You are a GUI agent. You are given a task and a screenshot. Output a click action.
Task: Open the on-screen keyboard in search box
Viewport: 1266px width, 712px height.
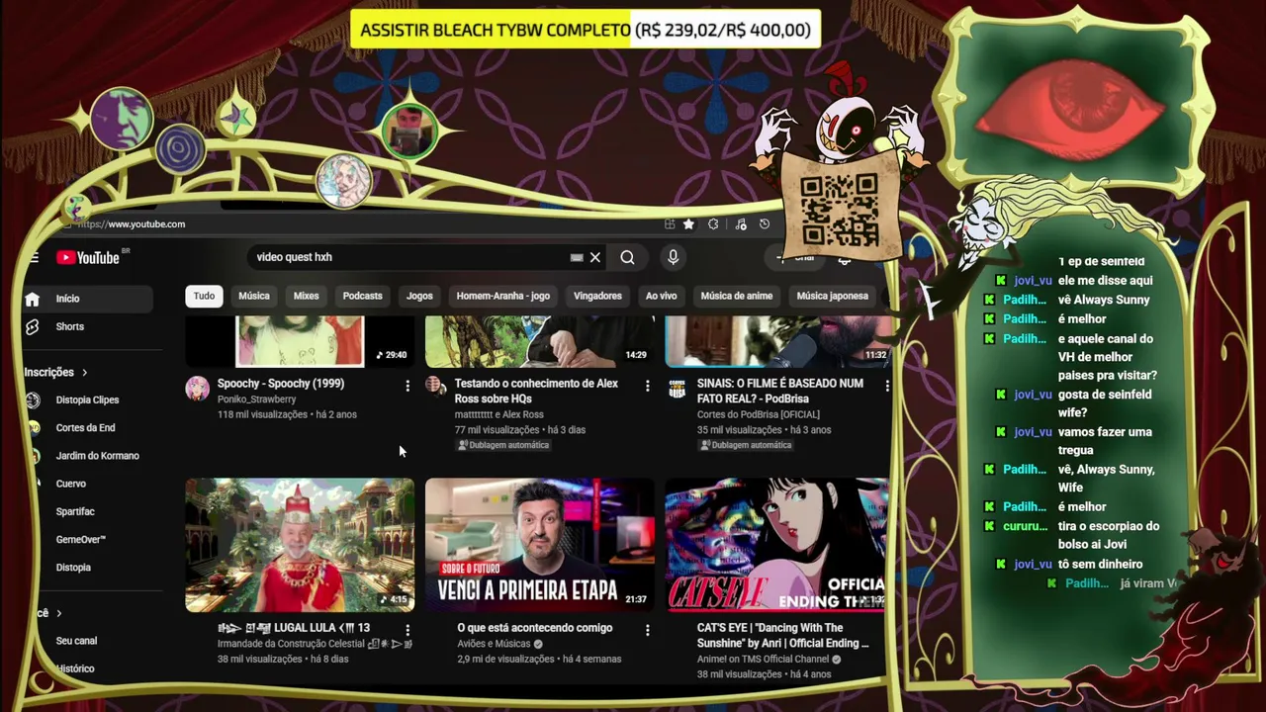[x=577, y=257]
